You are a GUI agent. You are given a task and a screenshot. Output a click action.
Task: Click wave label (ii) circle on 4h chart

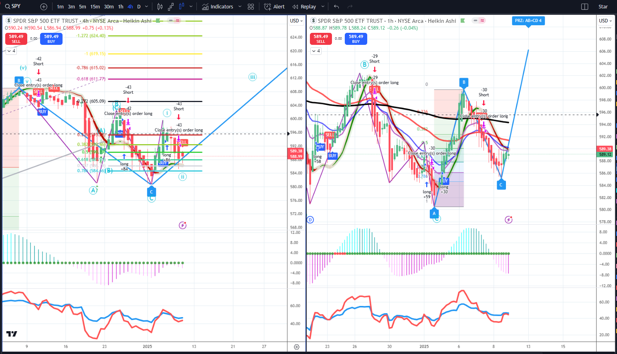click(182, 177)
